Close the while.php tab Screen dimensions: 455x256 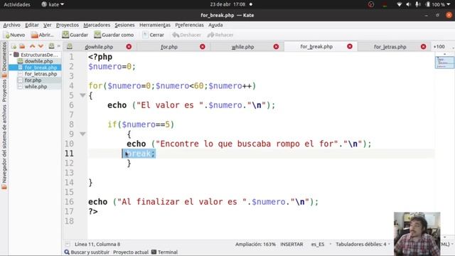tap(276, 47)
